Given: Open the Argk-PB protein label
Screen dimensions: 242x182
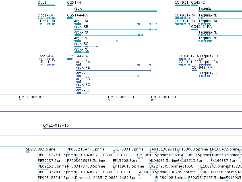Looking at the screenshot, I should [x=83, y=73].
